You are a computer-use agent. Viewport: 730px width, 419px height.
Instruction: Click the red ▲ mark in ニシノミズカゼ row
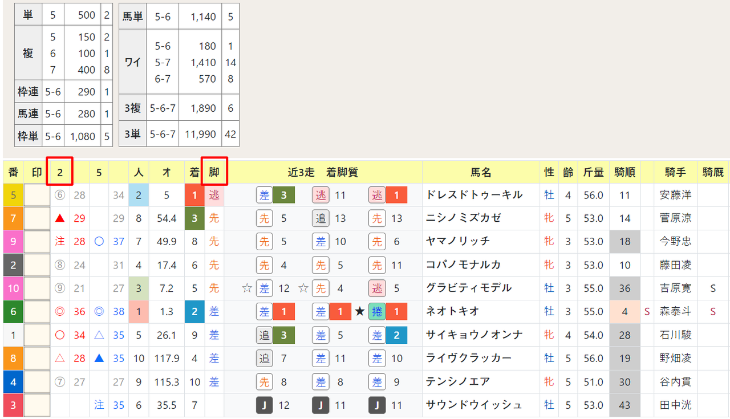[x=59, y=218]
